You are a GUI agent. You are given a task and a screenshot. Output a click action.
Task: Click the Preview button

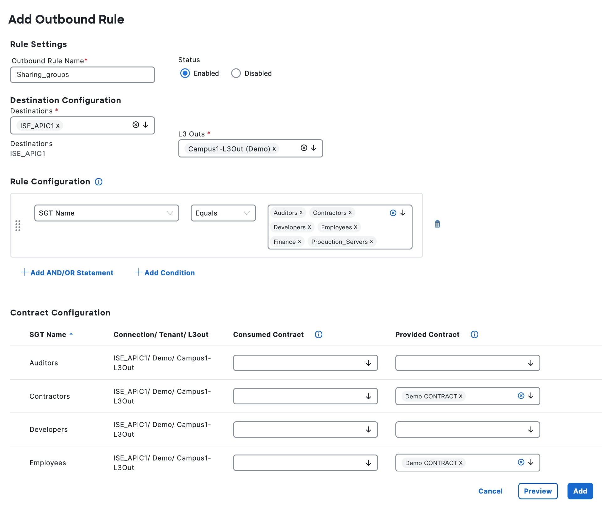pyautogui.click(x=537, y=491)
